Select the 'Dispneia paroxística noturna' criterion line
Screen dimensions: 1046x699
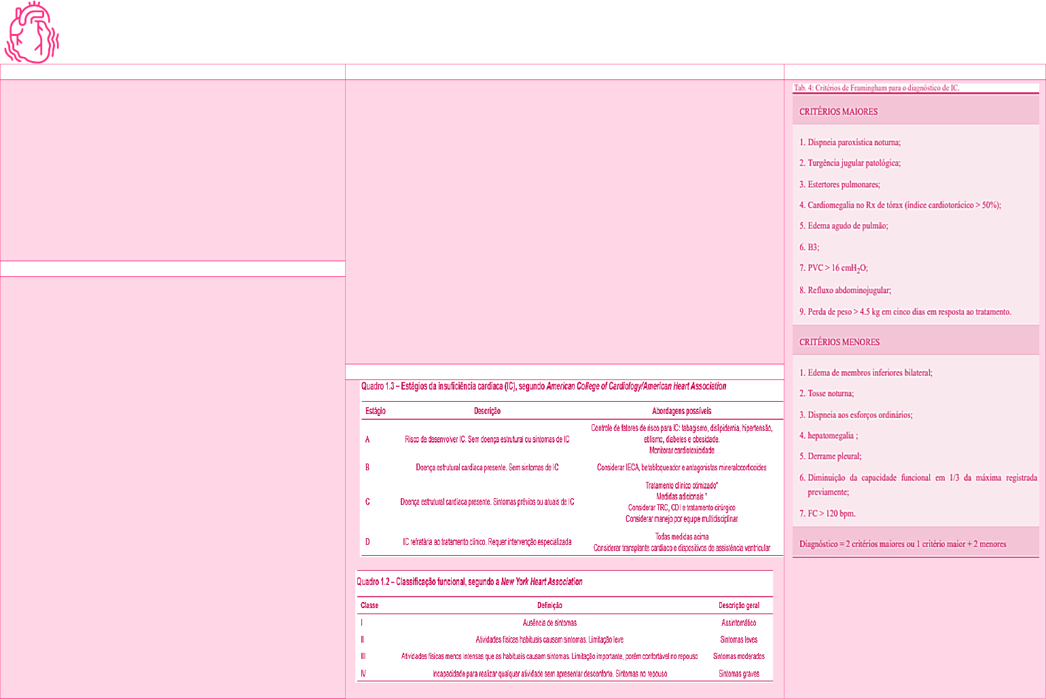(x=850, y=143)
